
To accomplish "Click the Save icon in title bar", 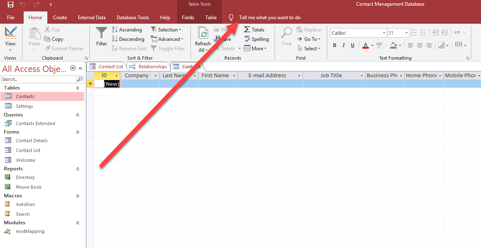I will click(11, 4).
